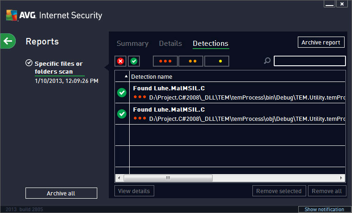Image resolution: width=352 pixels, height=213 pixels.
Task: Switch to the Details tab
Action: pyautogui.click(x=170, y=44)
